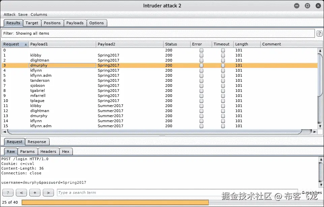Click the search help question mark button
The height and width of the screenshot is (207, 324).
coord(8,193)
